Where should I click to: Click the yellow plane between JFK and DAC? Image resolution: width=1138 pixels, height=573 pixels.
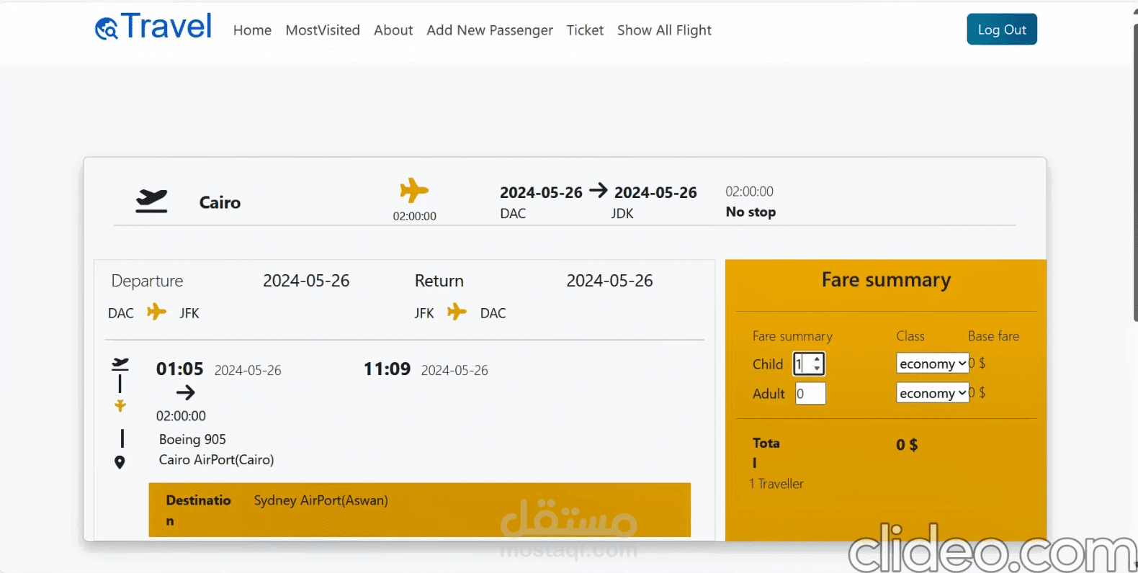[457, 312]
